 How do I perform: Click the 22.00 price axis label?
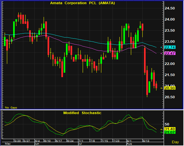(x=170, y=64)
